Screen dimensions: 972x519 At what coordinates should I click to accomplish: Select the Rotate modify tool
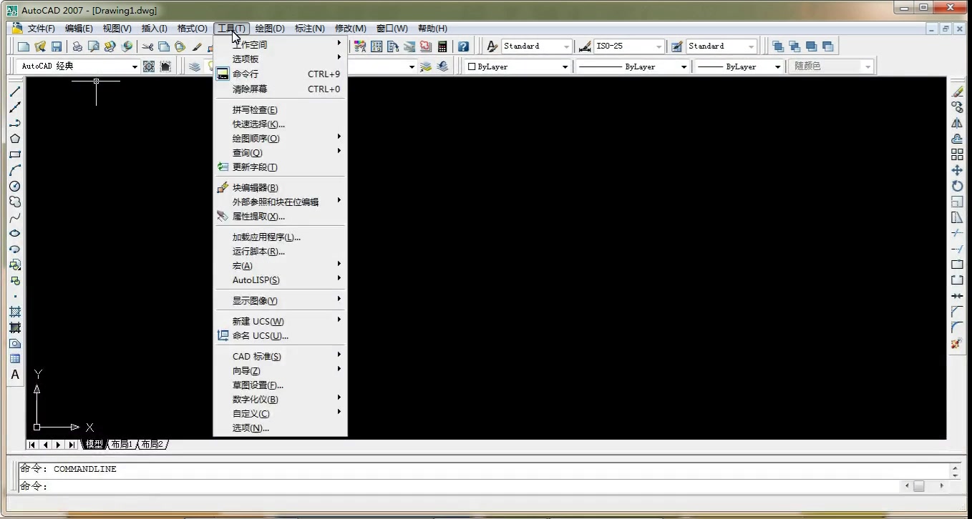957,186
